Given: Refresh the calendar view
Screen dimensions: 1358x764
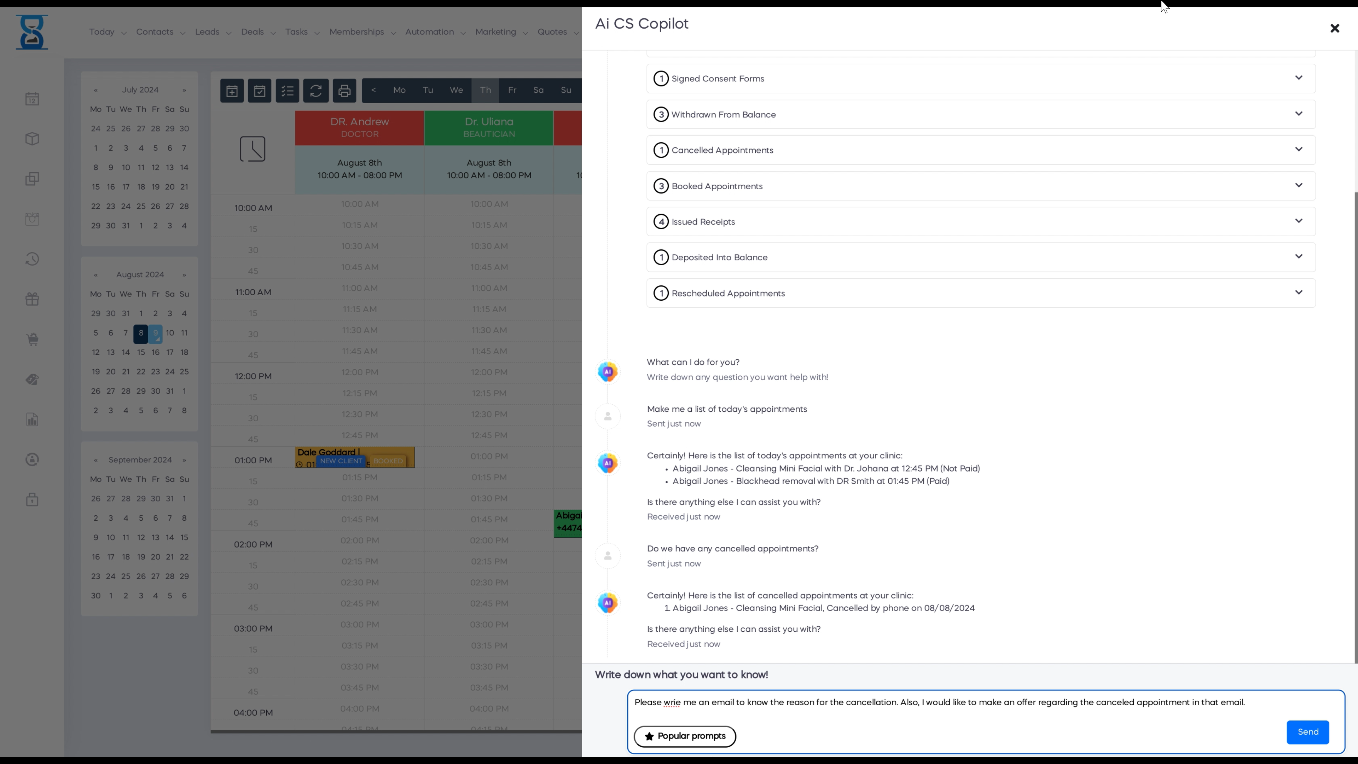Looking at the screenshot, I should click(x=315, y=90).
